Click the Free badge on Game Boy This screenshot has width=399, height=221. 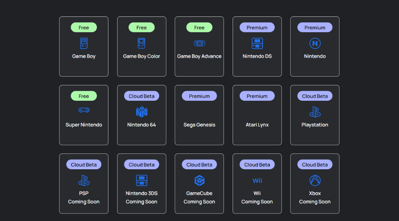pos(84,27)
